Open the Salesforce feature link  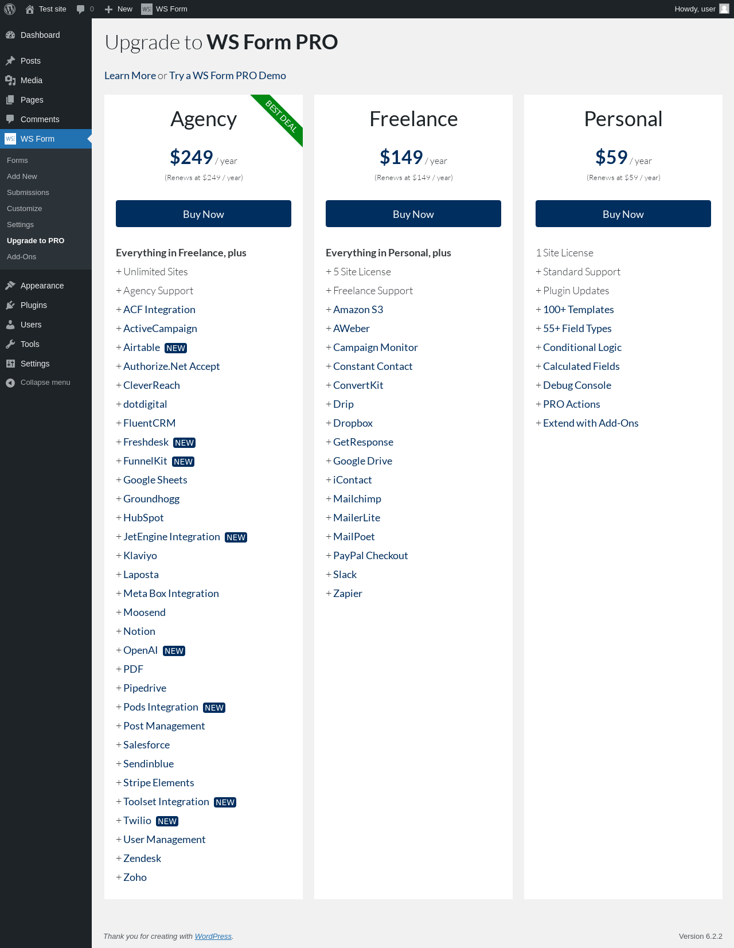point(146,745)
